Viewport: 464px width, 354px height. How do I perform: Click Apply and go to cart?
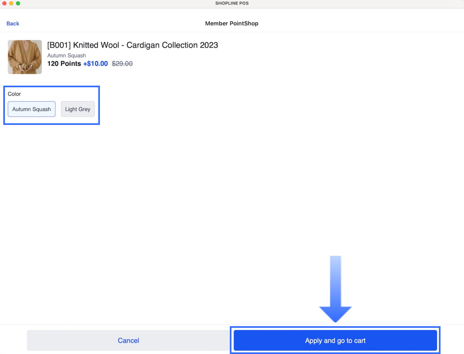(x=335, y=340)
